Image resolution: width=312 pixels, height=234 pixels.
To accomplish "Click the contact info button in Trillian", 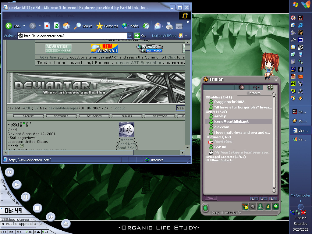I will (x=273, y=199).
